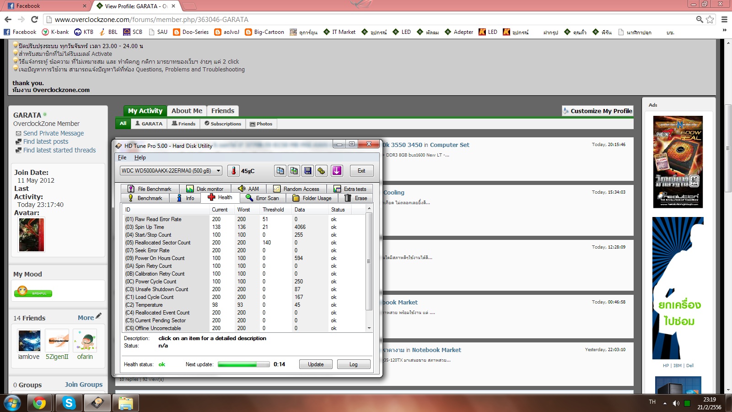This screenshot has height=412, width=732.
Task: Select the "(05) Reallocated Sector Count" row
Action: tap(245, 243)
